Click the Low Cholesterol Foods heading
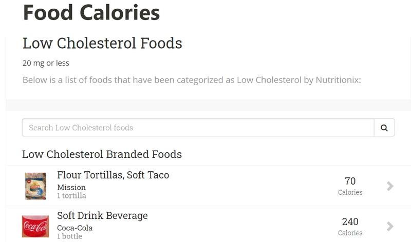This screenshot has height=242, width=411. point(102,43)
